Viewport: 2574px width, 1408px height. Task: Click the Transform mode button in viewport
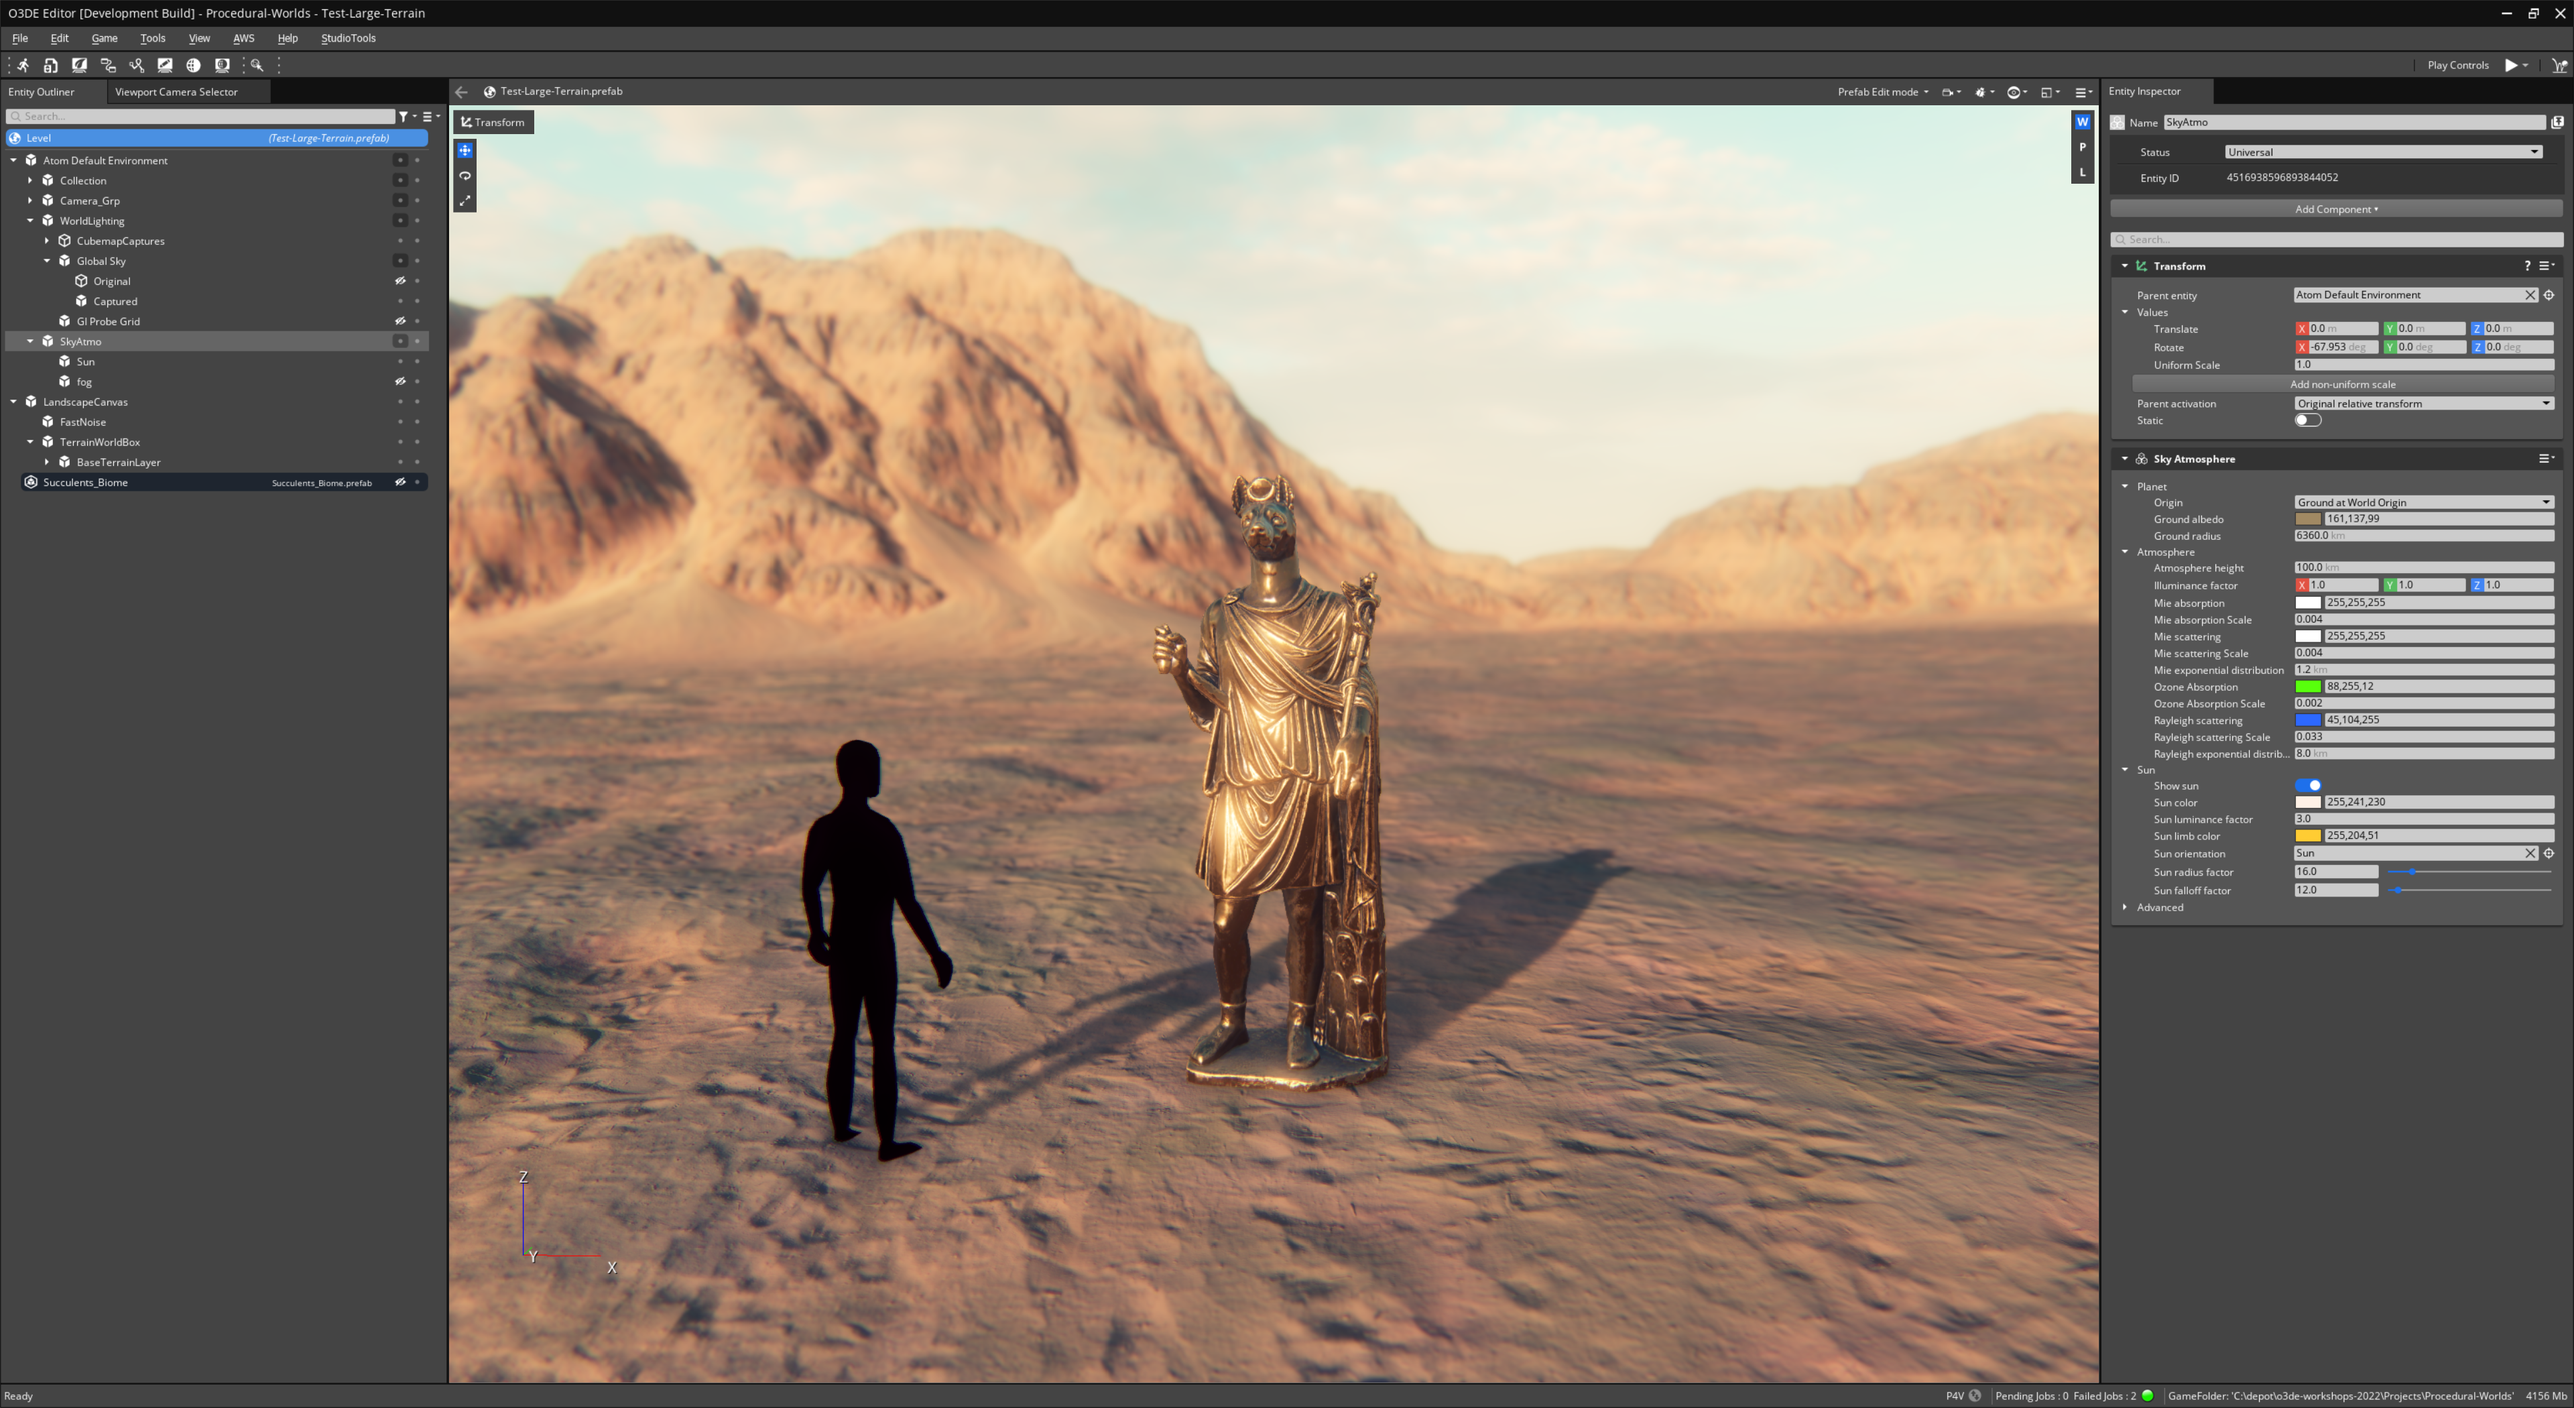click(x=493, y=122)
